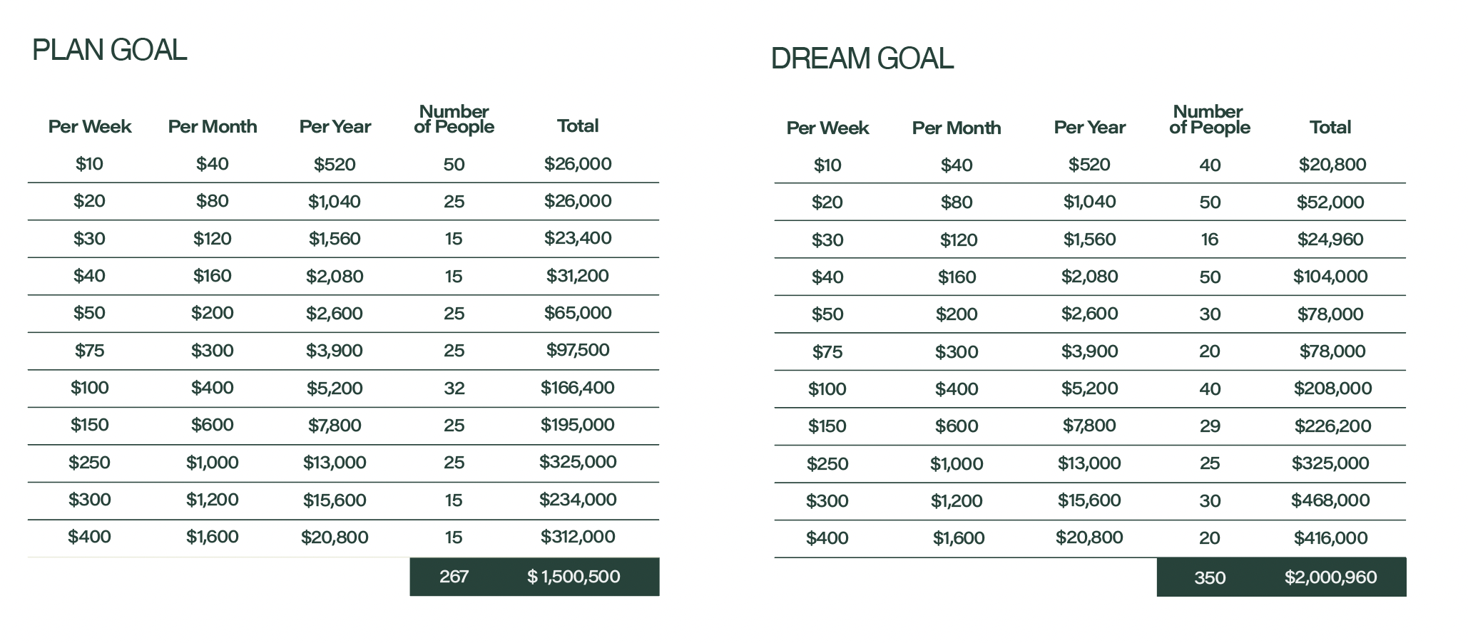Click the $468,000 total cell
The width and height of the screenshot is (1468, 643).
click(1330, 500)
